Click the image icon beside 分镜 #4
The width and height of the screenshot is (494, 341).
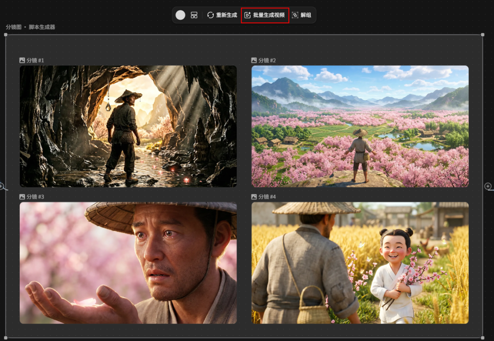pos(254,197)
